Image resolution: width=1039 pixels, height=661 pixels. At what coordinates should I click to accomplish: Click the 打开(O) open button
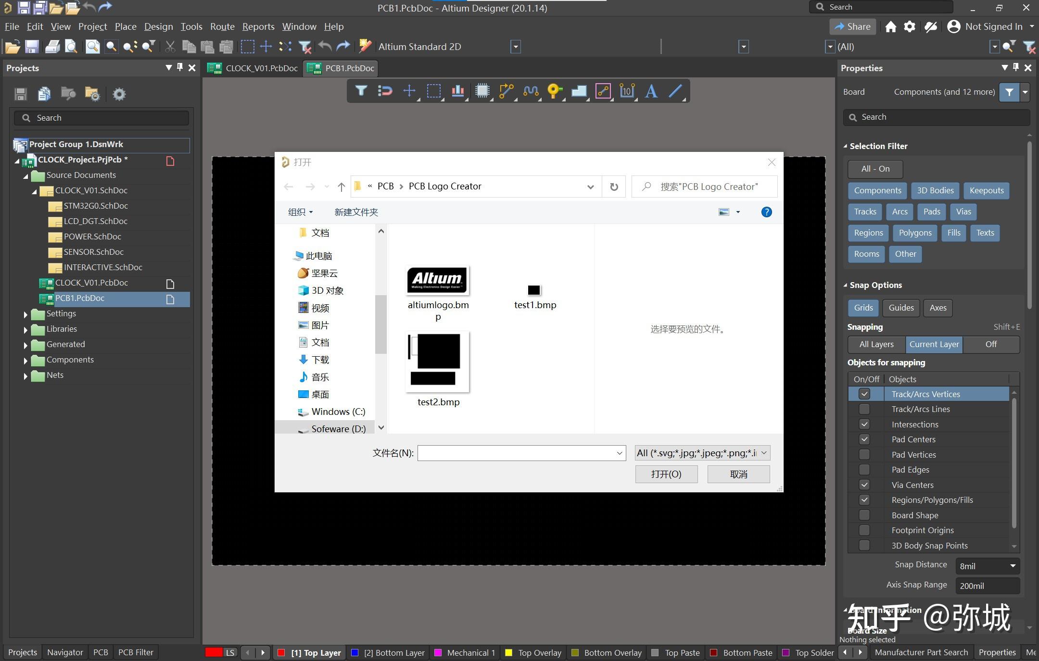pyautogui.click(x=666, y=474)
